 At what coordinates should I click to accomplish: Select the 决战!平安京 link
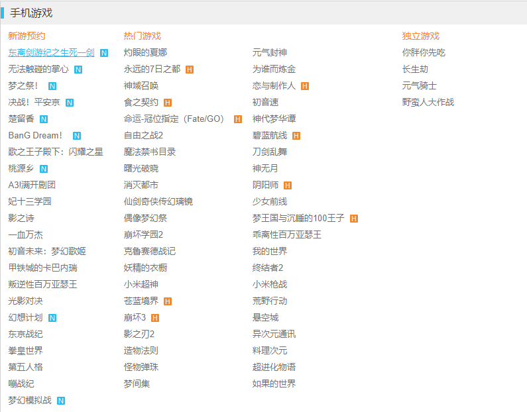point(34,103)
